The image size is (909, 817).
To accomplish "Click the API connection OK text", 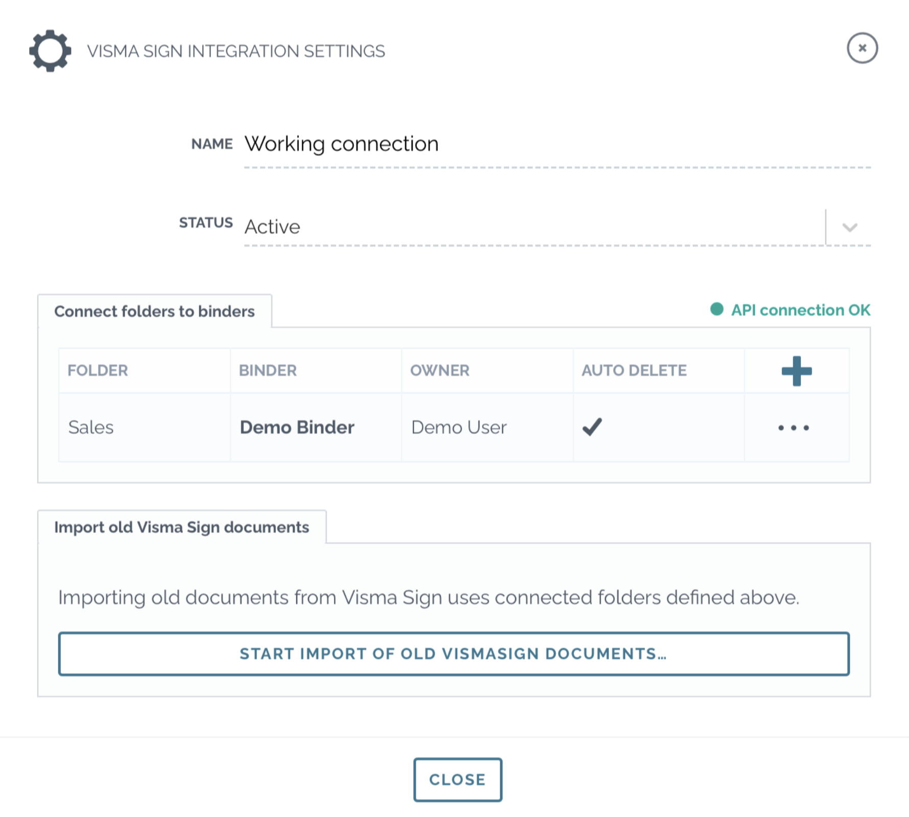I will point(800,310).
